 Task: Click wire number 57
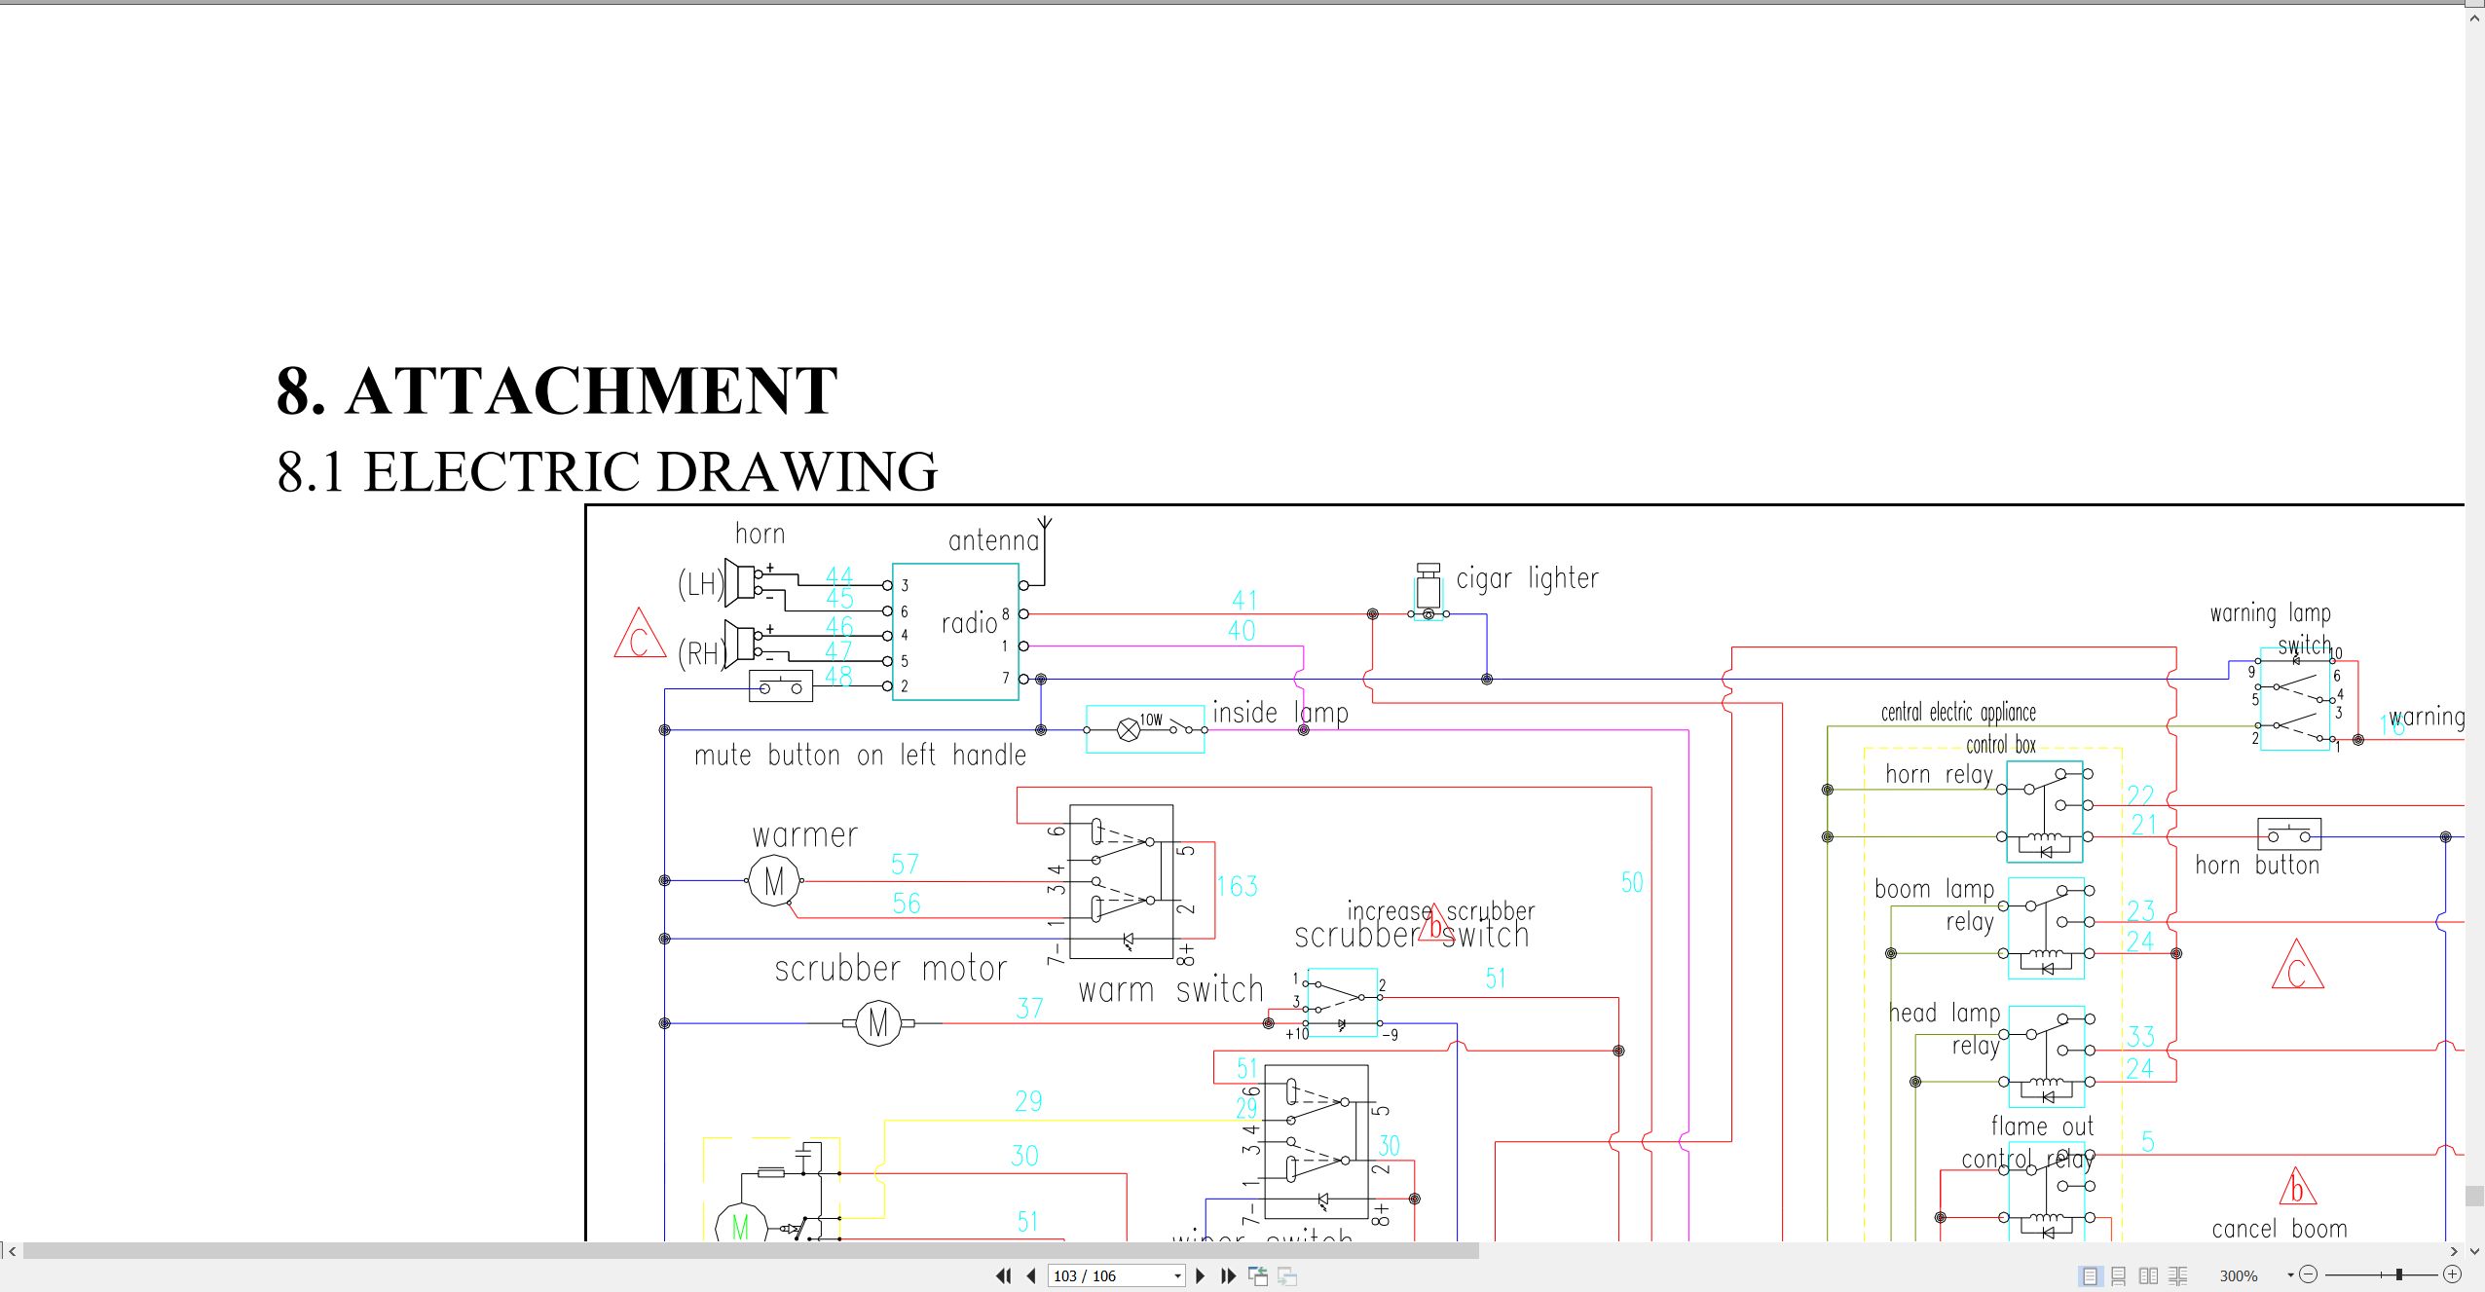905,864
